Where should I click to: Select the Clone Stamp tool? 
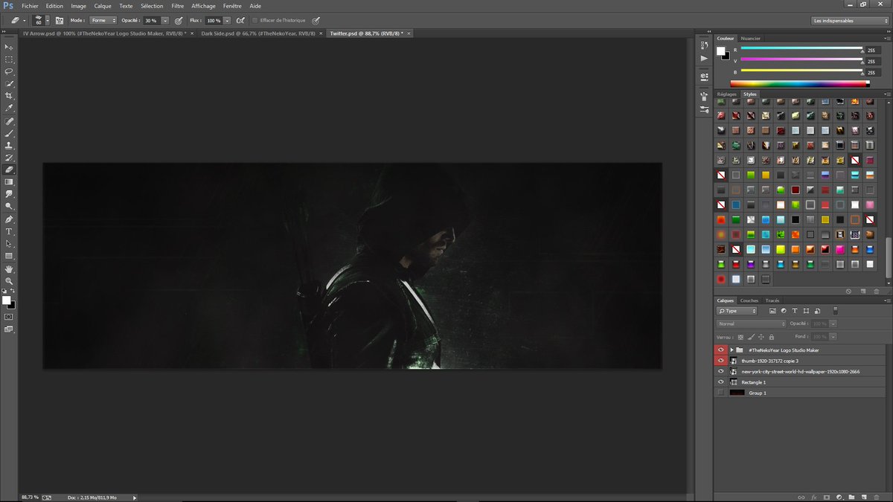pos(10,146)
